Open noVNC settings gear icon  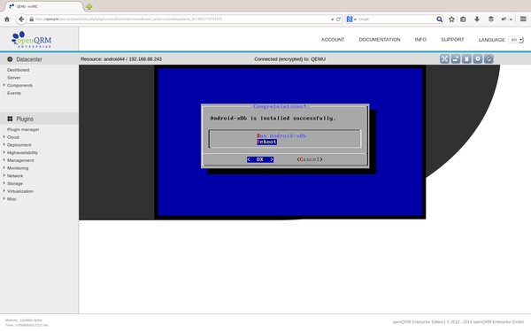[x=478, y=59]
